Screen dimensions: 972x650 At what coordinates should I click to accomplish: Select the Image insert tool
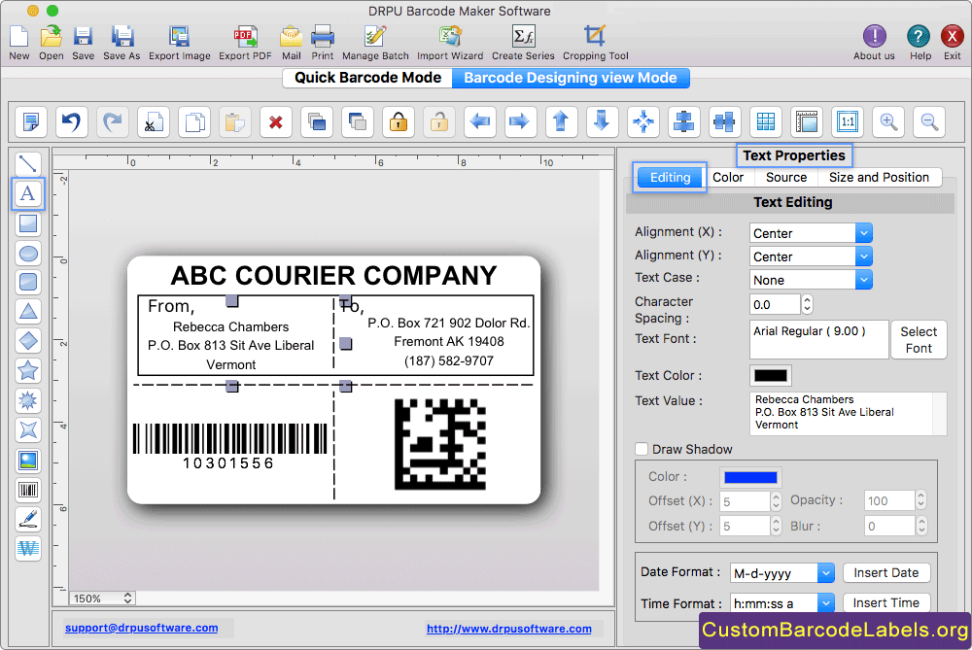pyautogui.click(x=28, y=461)
